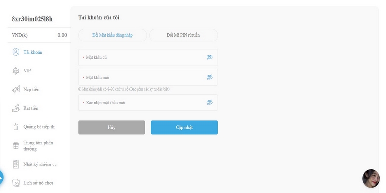Open the Trung tâm phần thưởng gift icon
The width and height of the screenshot is (386, 193).
[16, 146]
